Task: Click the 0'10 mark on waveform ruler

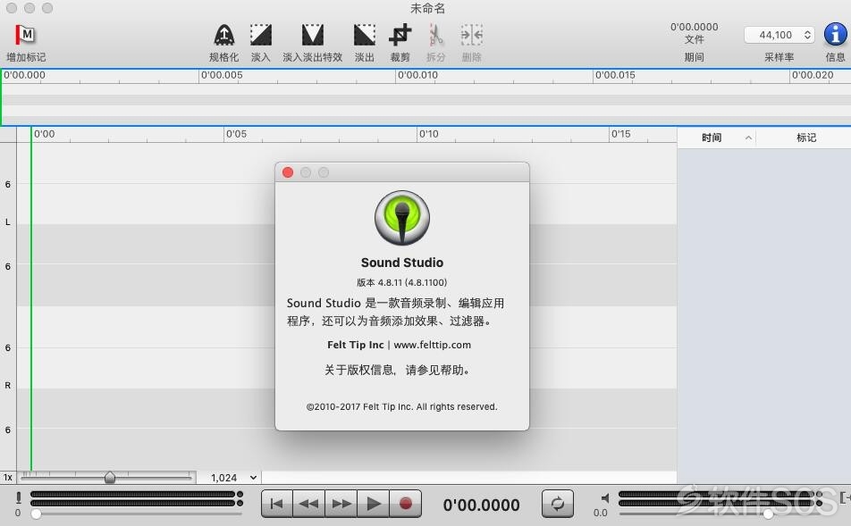Action: click(429, 134)
